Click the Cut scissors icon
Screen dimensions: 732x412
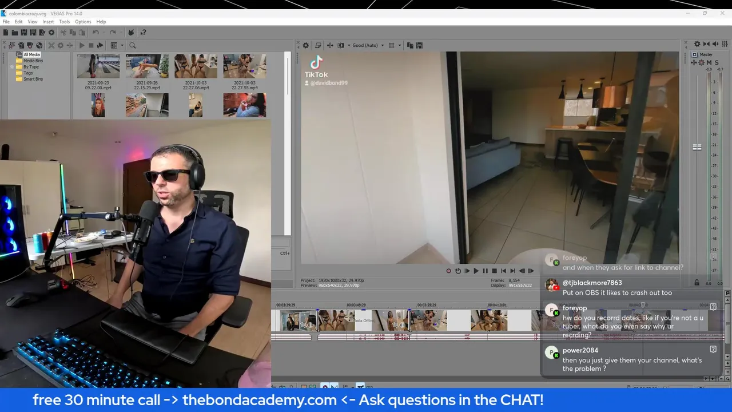tap(63, 33)
